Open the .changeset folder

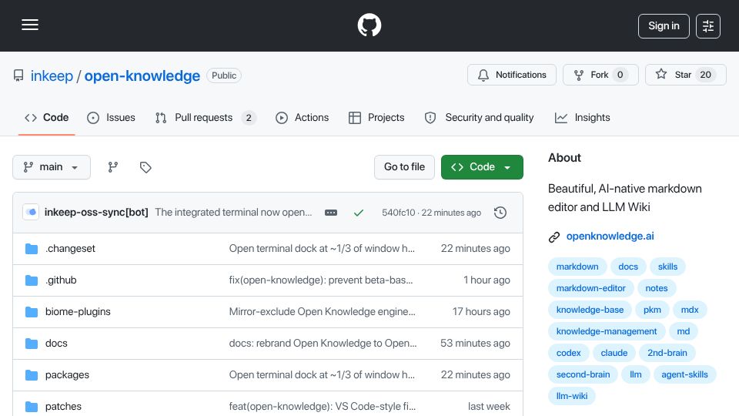(x=70, y=249)
